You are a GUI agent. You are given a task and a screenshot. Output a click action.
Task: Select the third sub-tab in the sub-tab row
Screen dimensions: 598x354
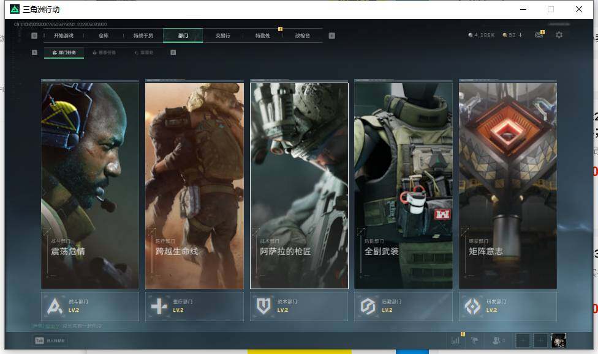coord(144,53)
